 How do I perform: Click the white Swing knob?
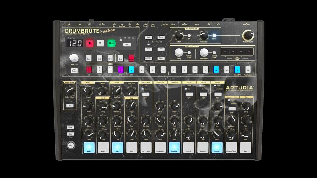pos(179,52)
